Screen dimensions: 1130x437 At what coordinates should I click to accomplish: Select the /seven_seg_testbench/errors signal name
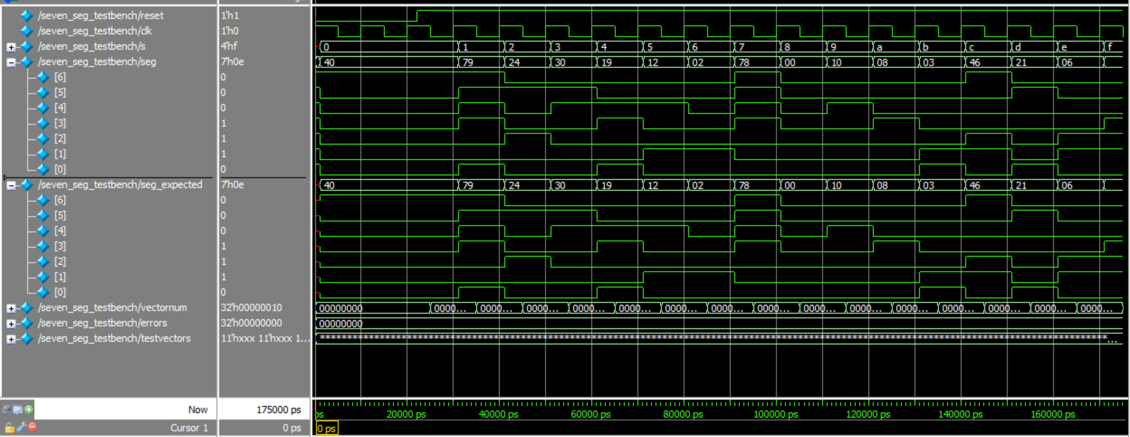point(102,323)
